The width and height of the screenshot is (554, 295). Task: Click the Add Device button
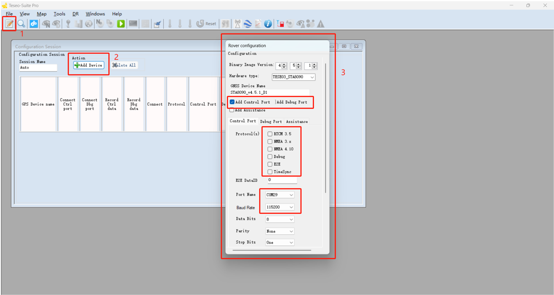tap(88, 65)
